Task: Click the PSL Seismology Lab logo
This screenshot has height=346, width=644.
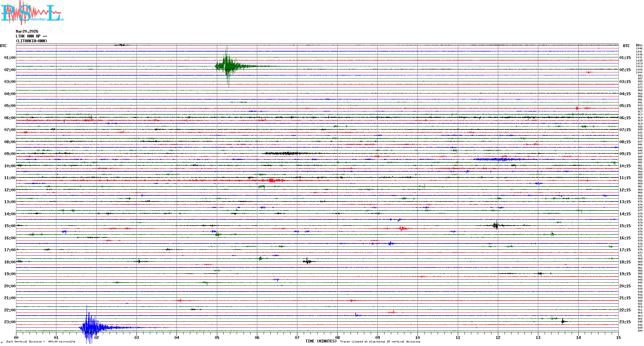Action: coord(32,13)
